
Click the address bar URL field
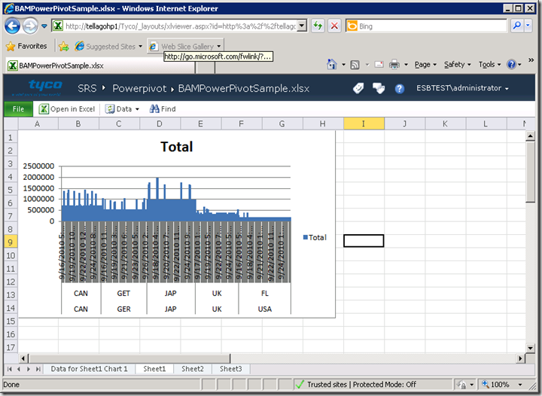point(175,26)
